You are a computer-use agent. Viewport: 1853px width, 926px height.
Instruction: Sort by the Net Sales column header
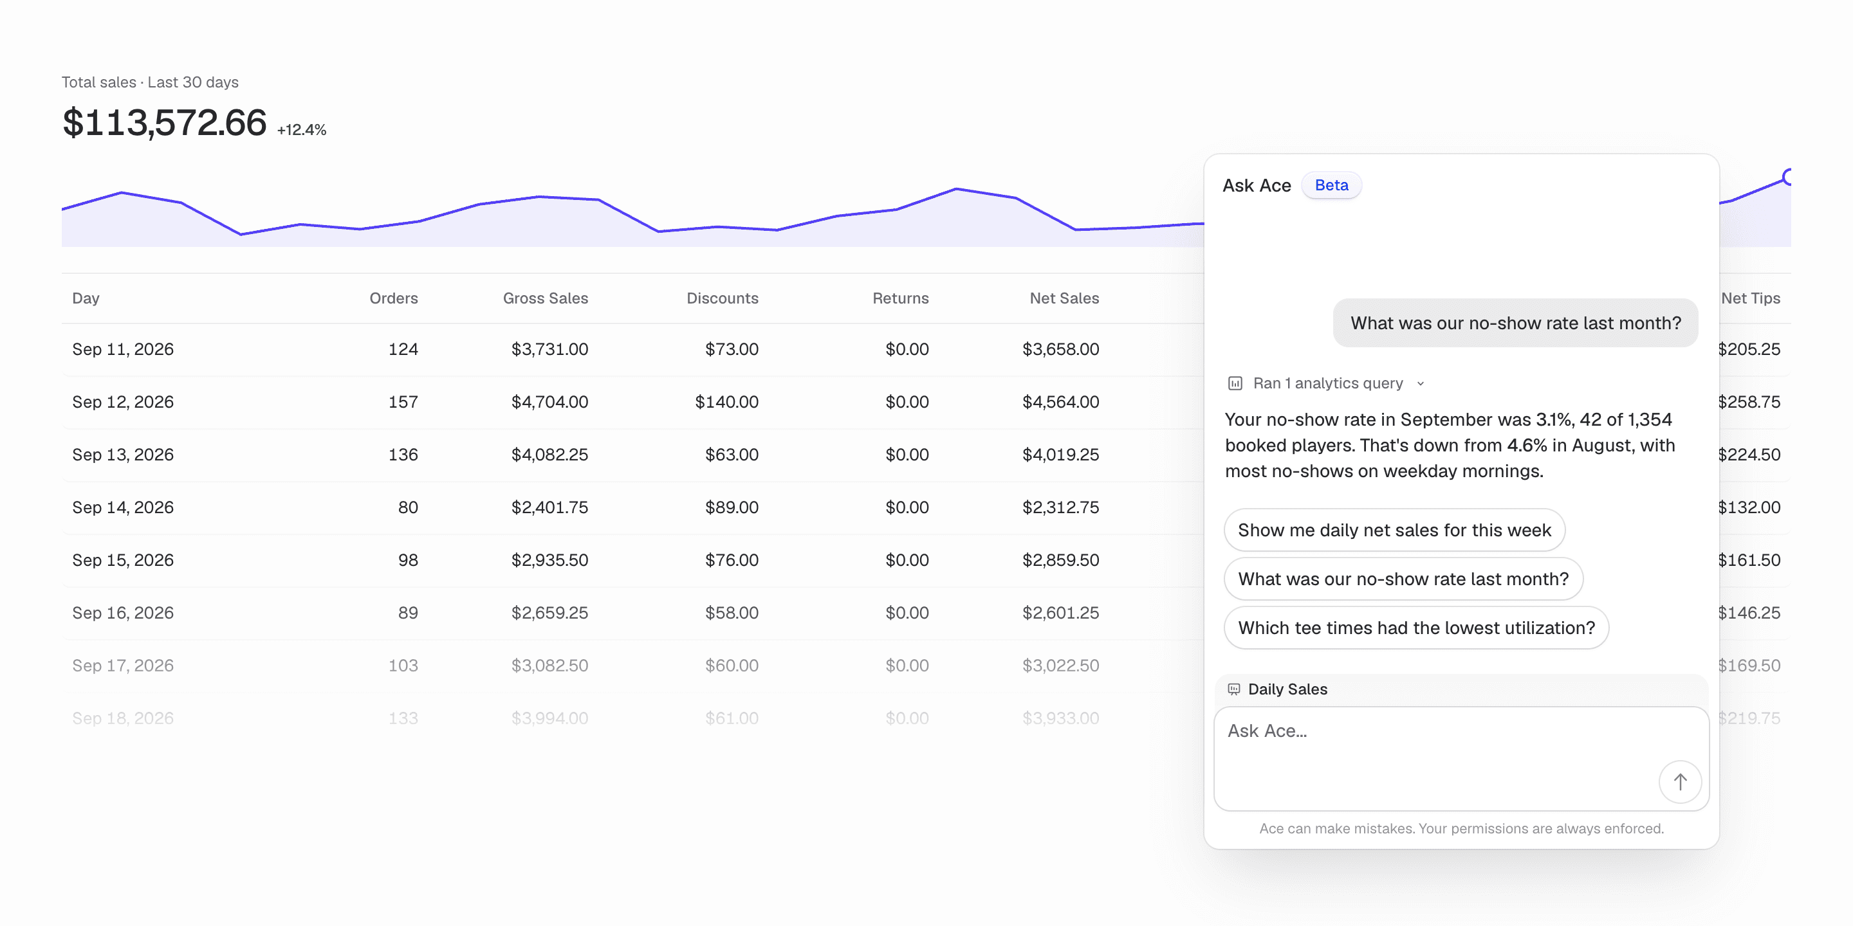(1064, 298)
